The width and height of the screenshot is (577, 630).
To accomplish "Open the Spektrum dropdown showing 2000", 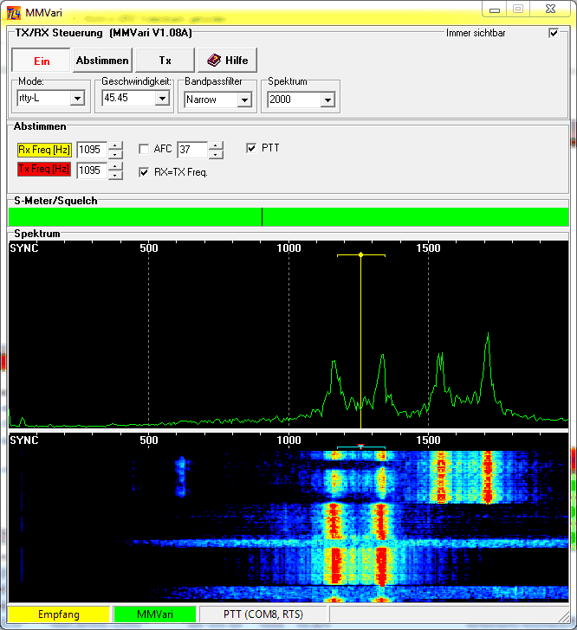I will 327,100.
